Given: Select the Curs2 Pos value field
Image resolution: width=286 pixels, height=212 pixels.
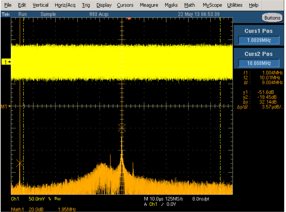Looking at the screenshot, I should 259,63.
